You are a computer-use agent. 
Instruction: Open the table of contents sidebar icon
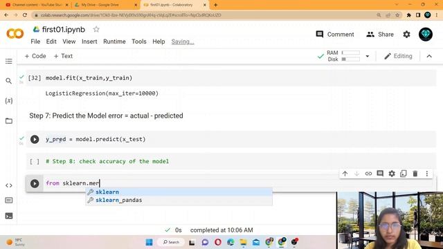(x=9, y=62)
